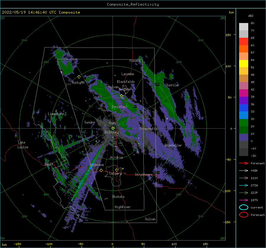This screenshot has height=248, width=266.
Task: Click the dBZ legend heading
Action: [x=251, y=16]
